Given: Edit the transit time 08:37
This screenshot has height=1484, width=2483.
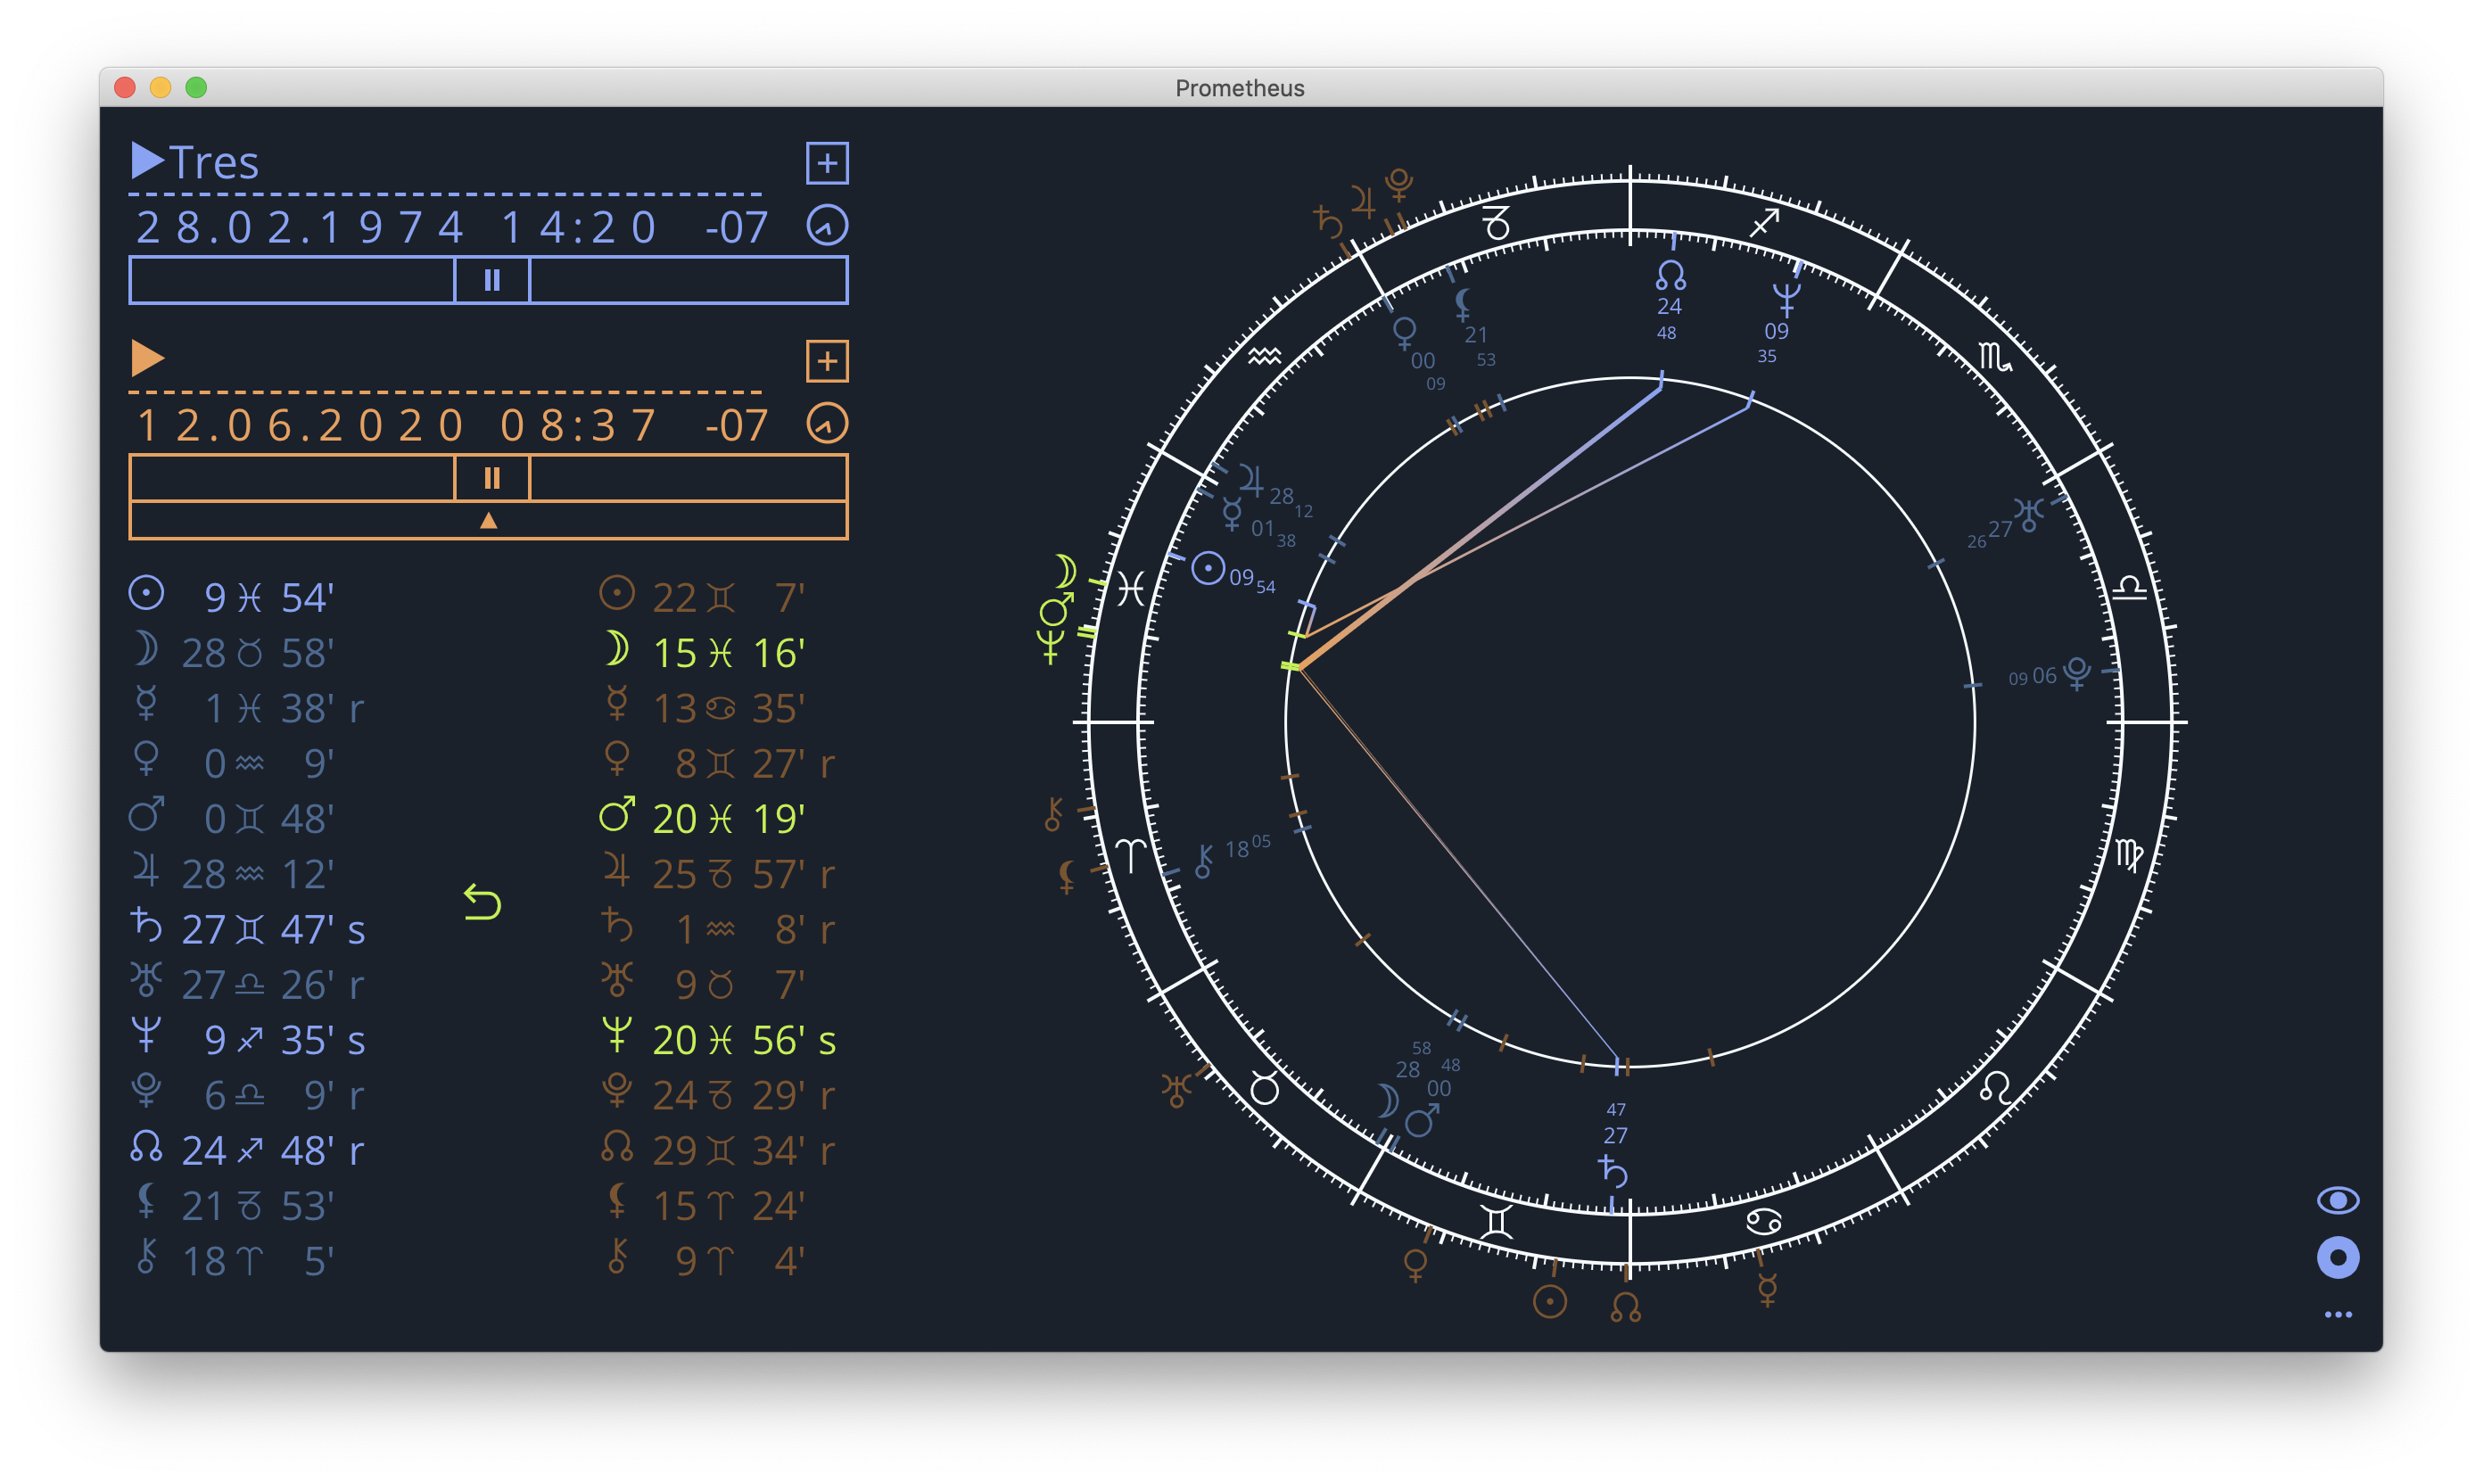Looking at the screenshot, I should (x=578, y=426).
